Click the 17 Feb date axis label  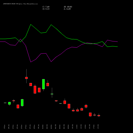coord(94,127)
